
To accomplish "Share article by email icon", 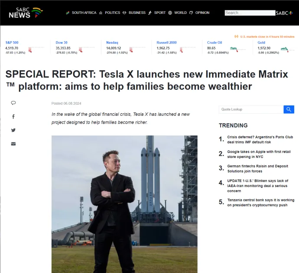I will coord(13,144).
